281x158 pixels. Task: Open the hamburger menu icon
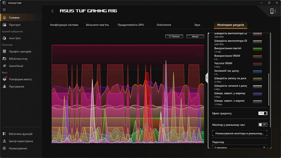click(4, 10)
